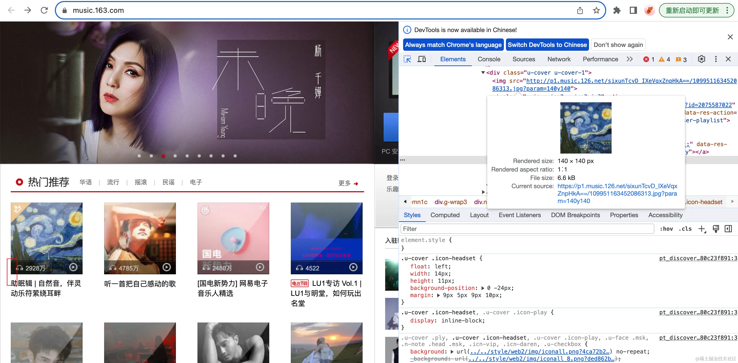Click the headset icon beside 2928万
738x363 pixels.
point(19,268)
